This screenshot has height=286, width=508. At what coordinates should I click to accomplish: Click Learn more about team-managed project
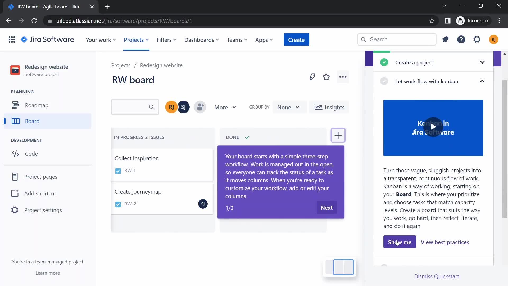click(x=48, y=273)
